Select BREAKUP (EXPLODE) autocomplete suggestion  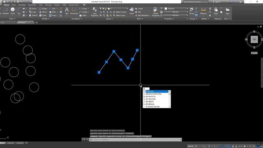tap(155, 94)
